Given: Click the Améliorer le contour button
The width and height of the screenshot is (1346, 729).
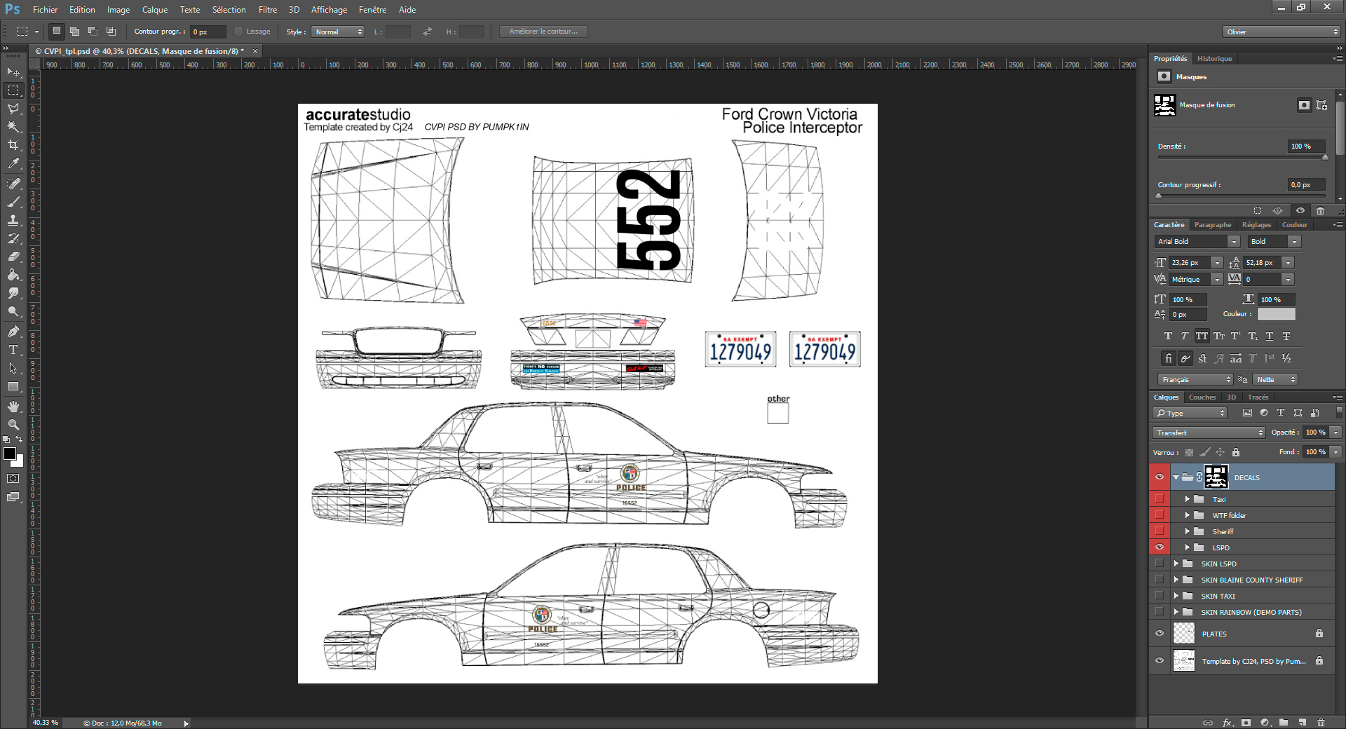Looking at the screenshot, I should pos(543,32).
